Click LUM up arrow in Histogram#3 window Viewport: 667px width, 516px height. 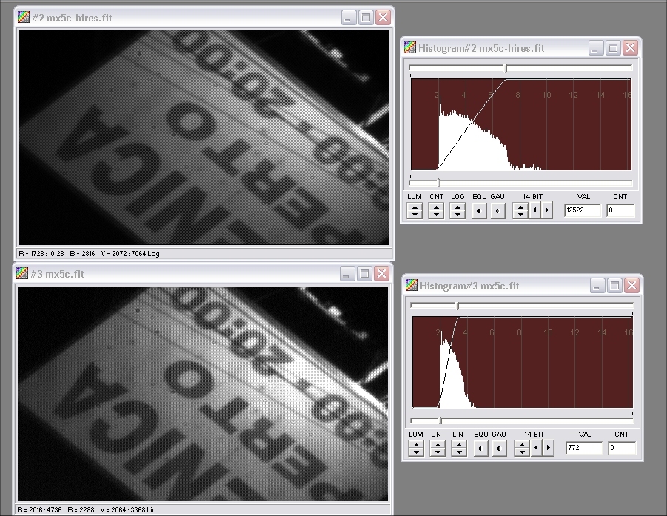coord(416,445)
